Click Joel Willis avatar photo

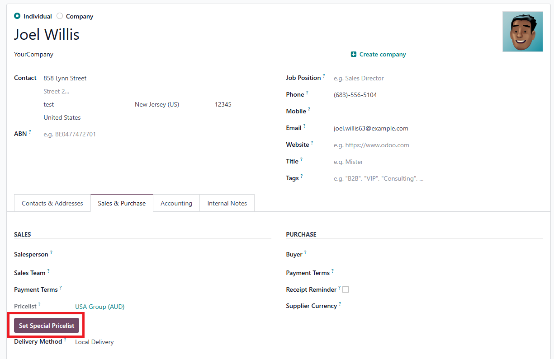pos(522,32)
